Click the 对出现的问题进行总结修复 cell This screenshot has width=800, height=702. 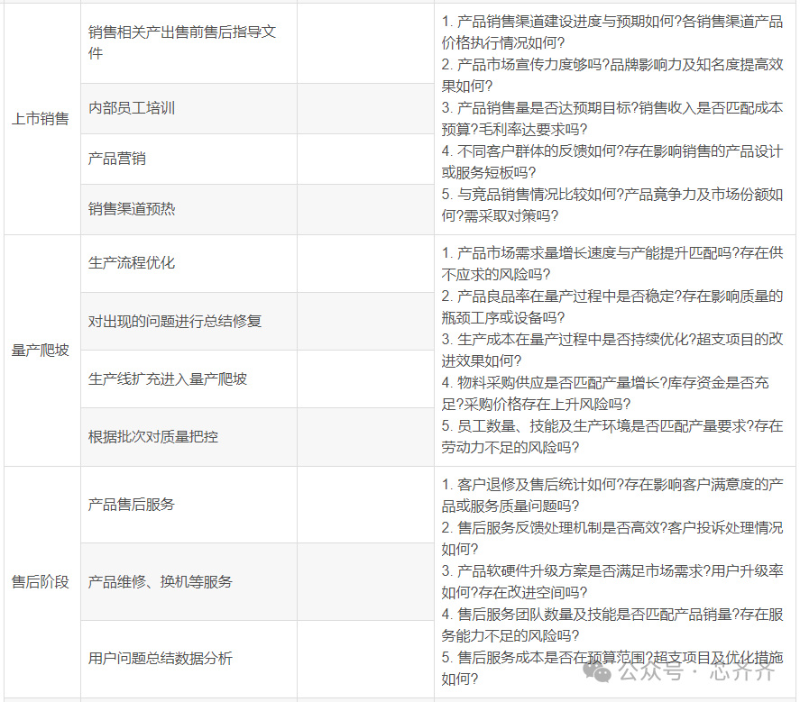pos(175,321)
